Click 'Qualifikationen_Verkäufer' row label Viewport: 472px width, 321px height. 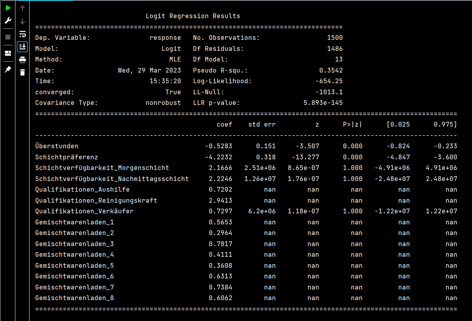(84, 211)
